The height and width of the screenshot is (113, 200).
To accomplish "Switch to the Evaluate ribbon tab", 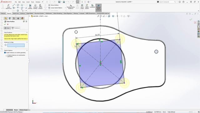I will (82, 13).
